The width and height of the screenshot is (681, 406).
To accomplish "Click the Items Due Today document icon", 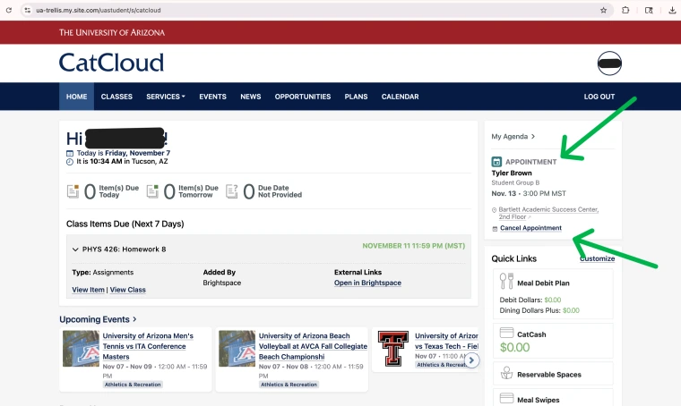I will 73,191.
